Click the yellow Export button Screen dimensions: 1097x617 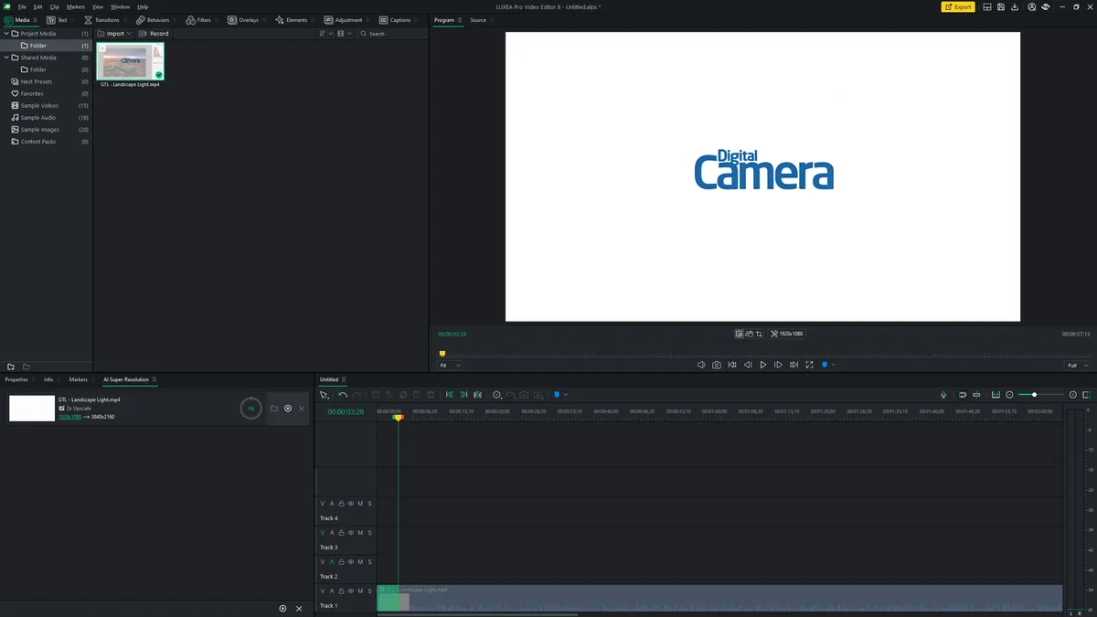[958, 6]
